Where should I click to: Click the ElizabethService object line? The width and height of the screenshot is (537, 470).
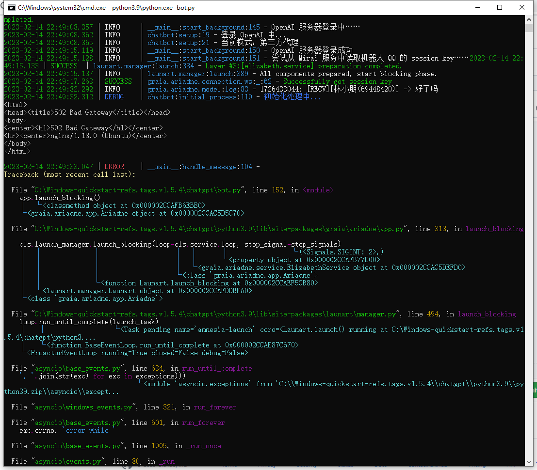331,267
